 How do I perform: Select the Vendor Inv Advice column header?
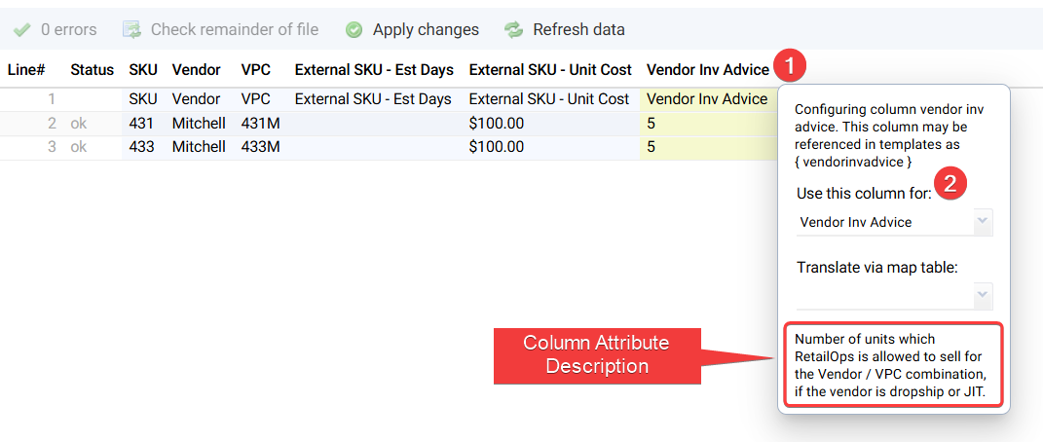click(707, 70)
